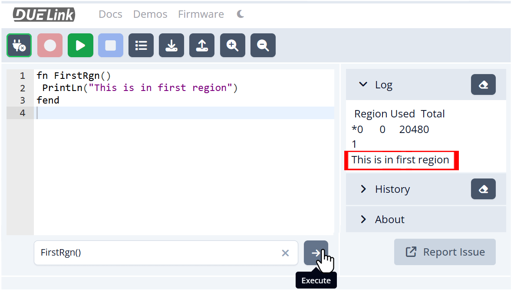Open the Firmware page
Viewport: 514px width, 292px height.
click(x=201, y=14)
